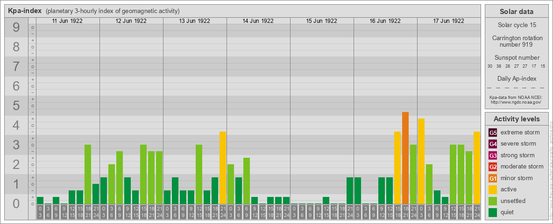Select the G2 moderate storm badge
Screen dimensions: 553x224
point(493,167)
